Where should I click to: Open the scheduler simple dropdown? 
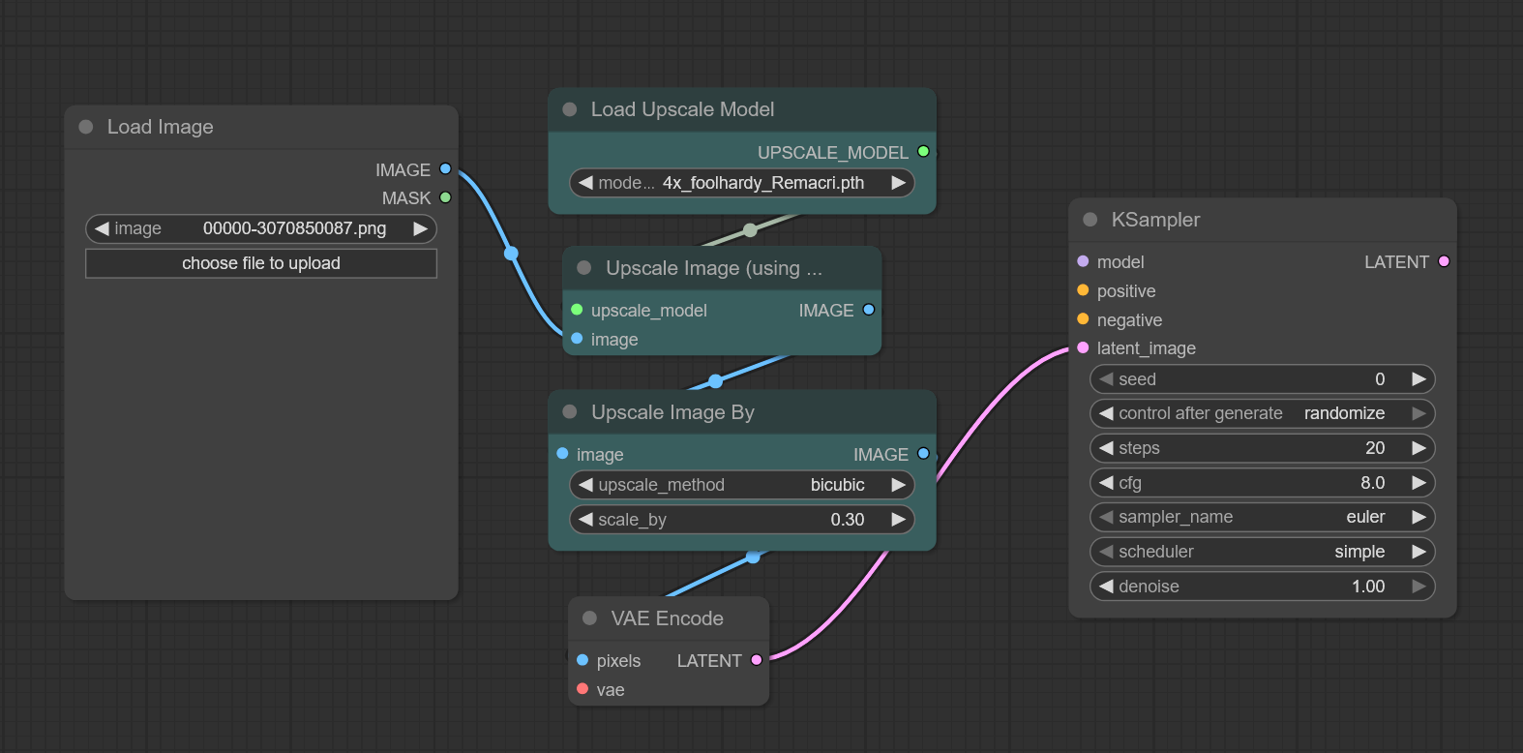point(1263,551)
